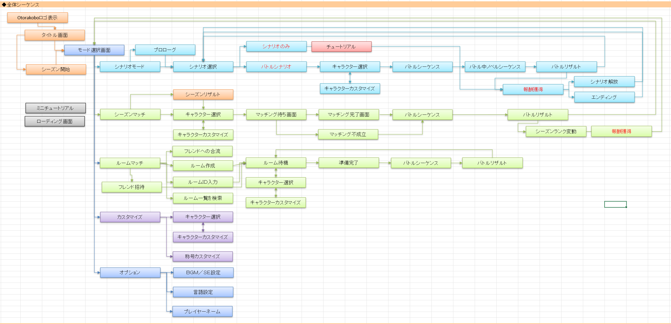Click the ルームID入力 box
Image resolution: width=671 pixels, height=324 pixels.
(x=203, y=182)
